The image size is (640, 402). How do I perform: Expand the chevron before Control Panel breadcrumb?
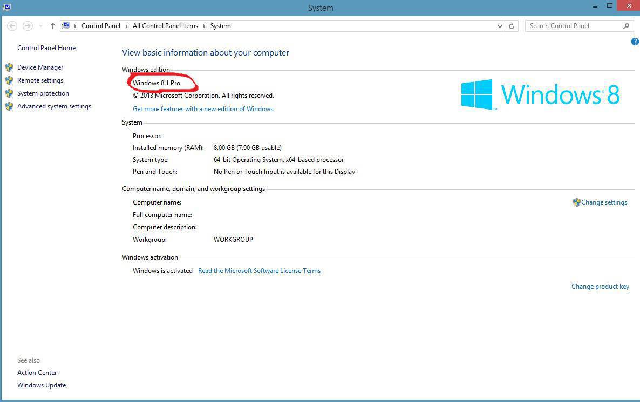(76, 26)
